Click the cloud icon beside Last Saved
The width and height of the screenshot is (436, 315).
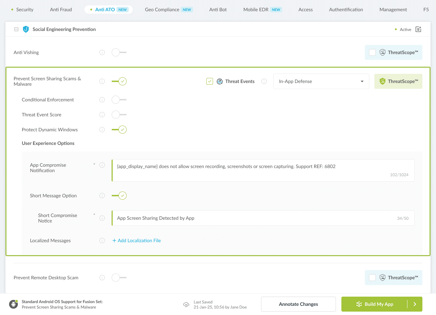(186, 304)
